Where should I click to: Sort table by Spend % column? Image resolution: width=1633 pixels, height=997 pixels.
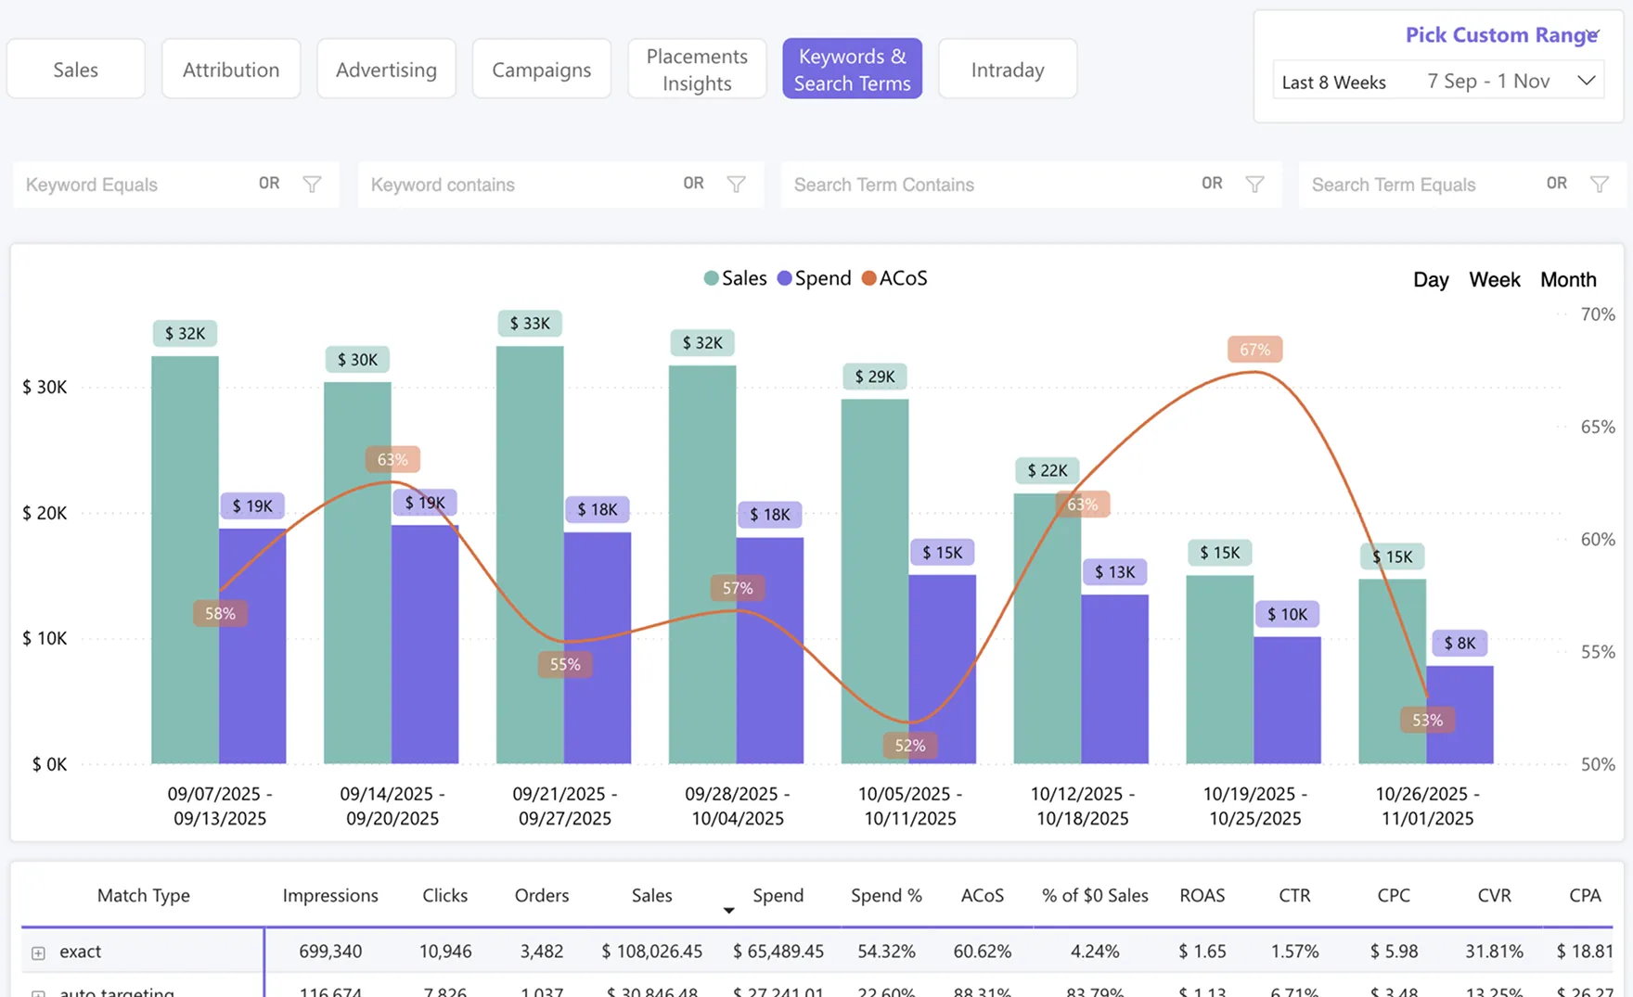coord(886,896)
